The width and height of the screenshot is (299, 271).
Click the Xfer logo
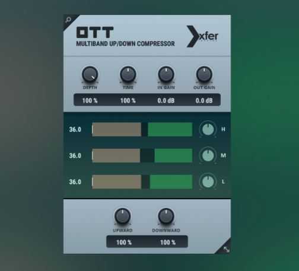click(202, 36)
